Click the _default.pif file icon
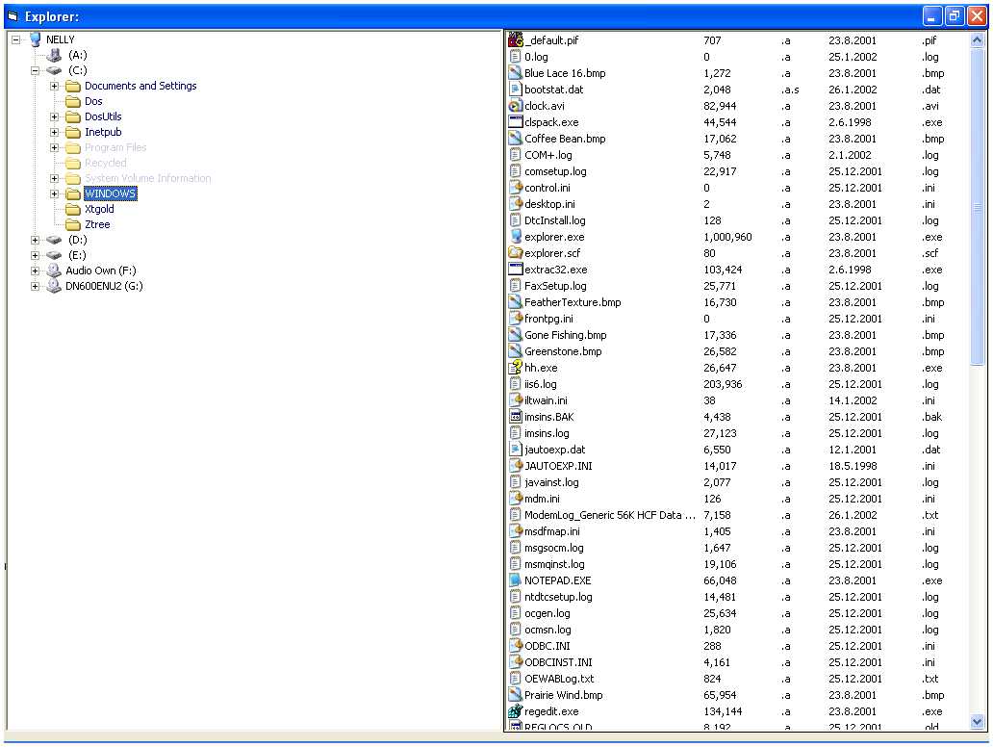The image size is (993, 747). pyautogui.click(x=515, y=40)
